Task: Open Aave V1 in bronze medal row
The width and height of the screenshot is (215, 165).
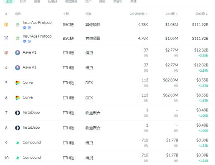Action: coord(29,52)
